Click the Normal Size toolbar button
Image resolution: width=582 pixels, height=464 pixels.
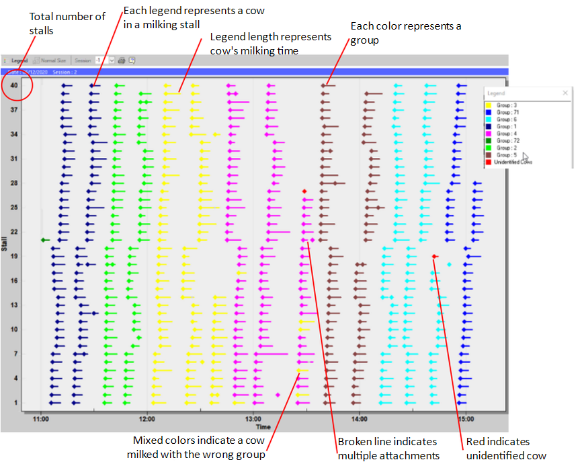coord(50,60)
